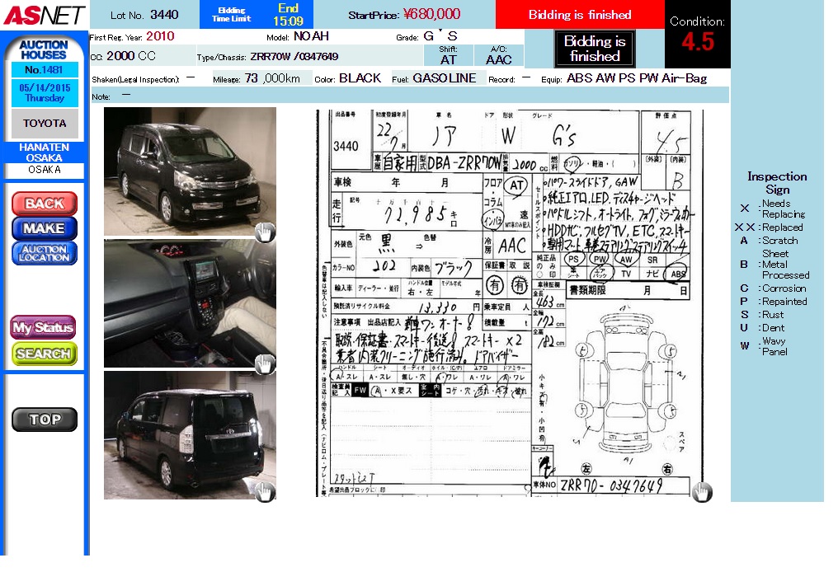Screen dimensions: 838x572
Task: Click the ASNET logo
Action: click(x=43, y=15)
